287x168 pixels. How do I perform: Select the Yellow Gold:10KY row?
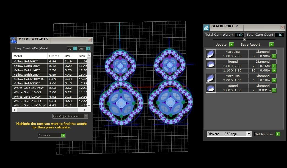point(49,66)
